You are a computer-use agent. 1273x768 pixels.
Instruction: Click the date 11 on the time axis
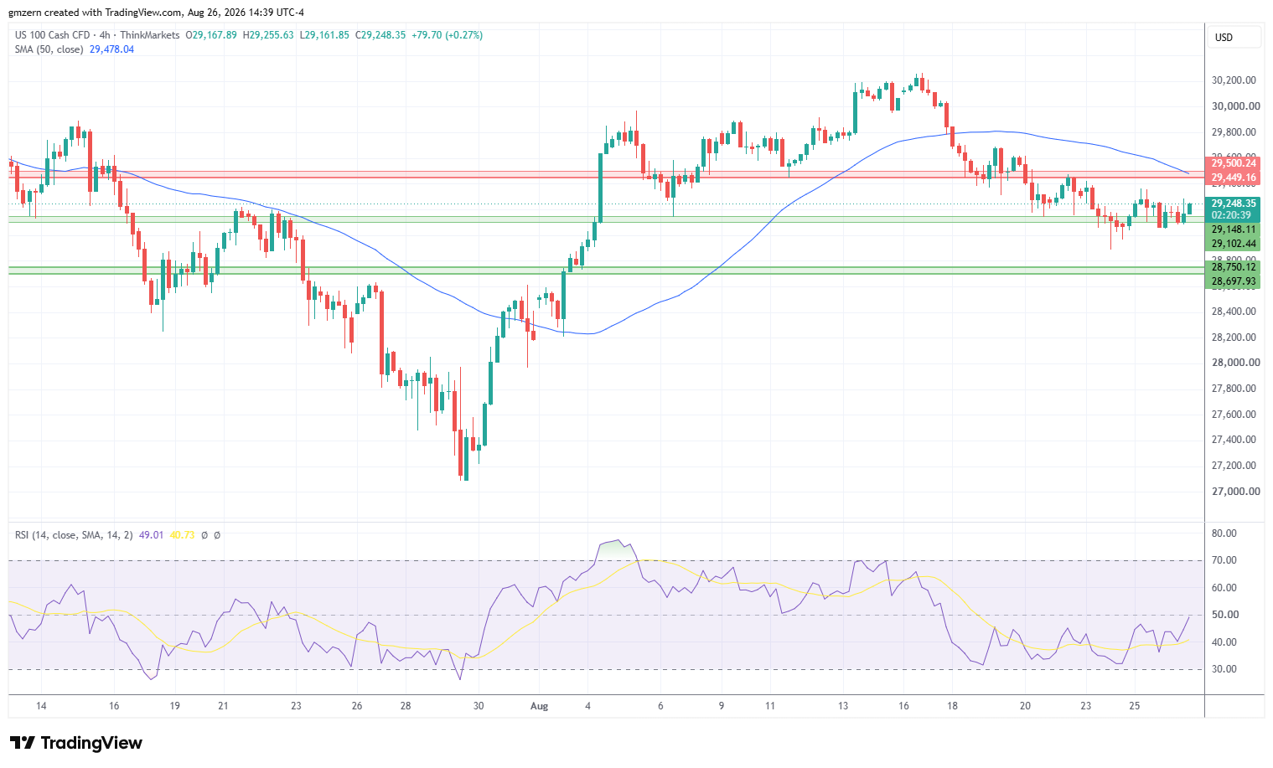coord(770,706)
